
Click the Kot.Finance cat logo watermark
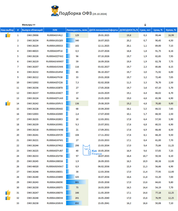[87, 150]
